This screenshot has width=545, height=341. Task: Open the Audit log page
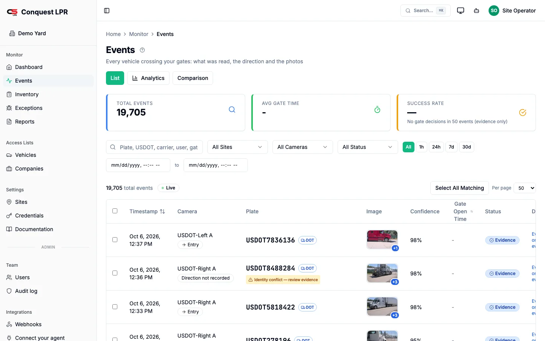click(x=48, y=291)
